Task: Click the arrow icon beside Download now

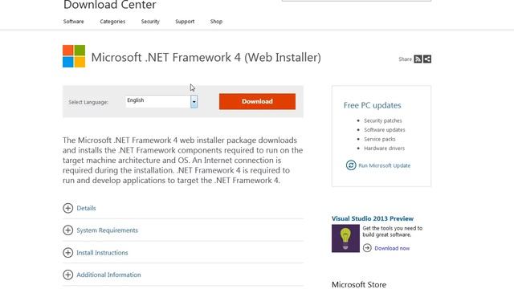Action: (367, 248)
